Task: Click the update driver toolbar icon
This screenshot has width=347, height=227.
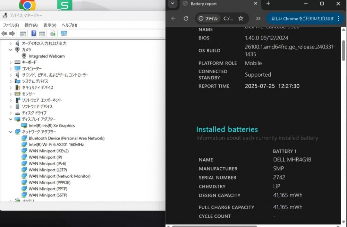Action: coord(53,33)
